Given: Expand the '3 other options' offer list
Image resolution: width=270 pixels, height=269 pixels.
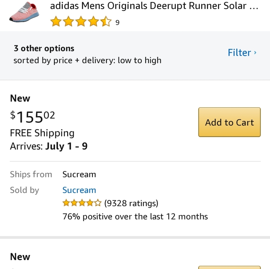Looking at the screenshot, I should point(44,48).
